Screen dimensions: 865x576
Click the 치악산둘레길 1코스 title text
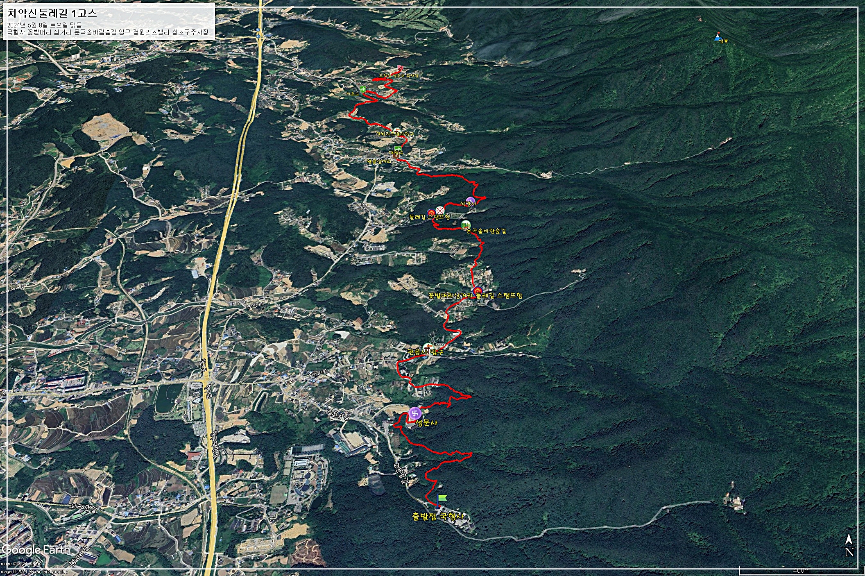coord(52,13)
